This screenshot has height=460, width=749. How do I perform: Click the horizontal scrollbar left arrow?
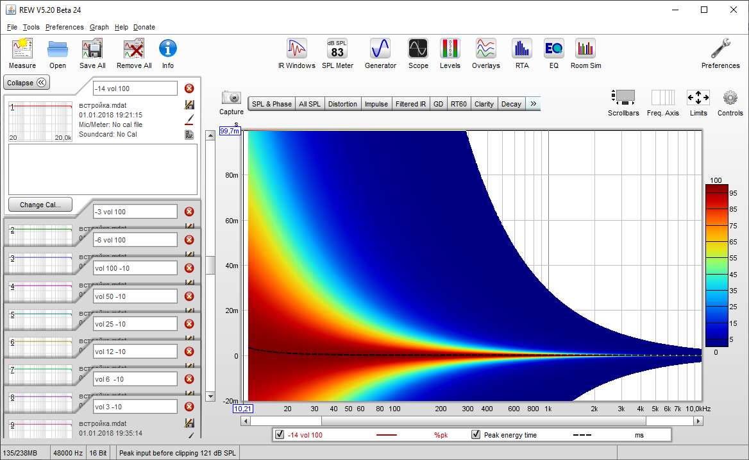tap(246, 421)
